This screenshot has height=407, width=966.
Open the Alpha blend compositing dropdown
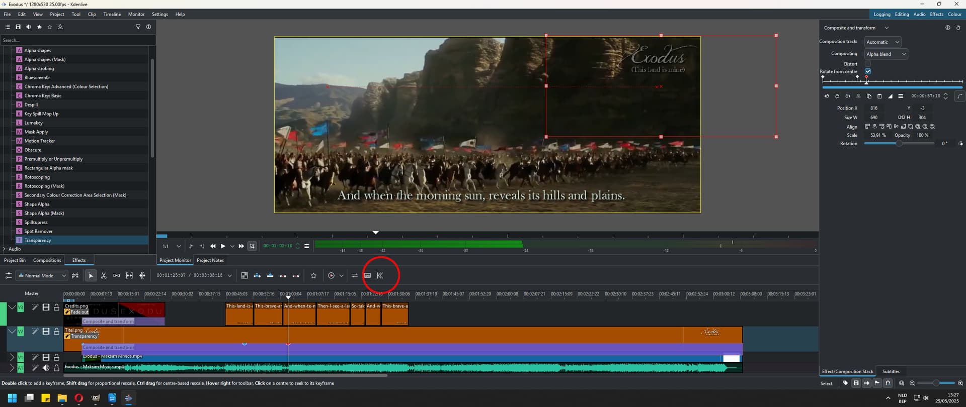pos(886,54)
